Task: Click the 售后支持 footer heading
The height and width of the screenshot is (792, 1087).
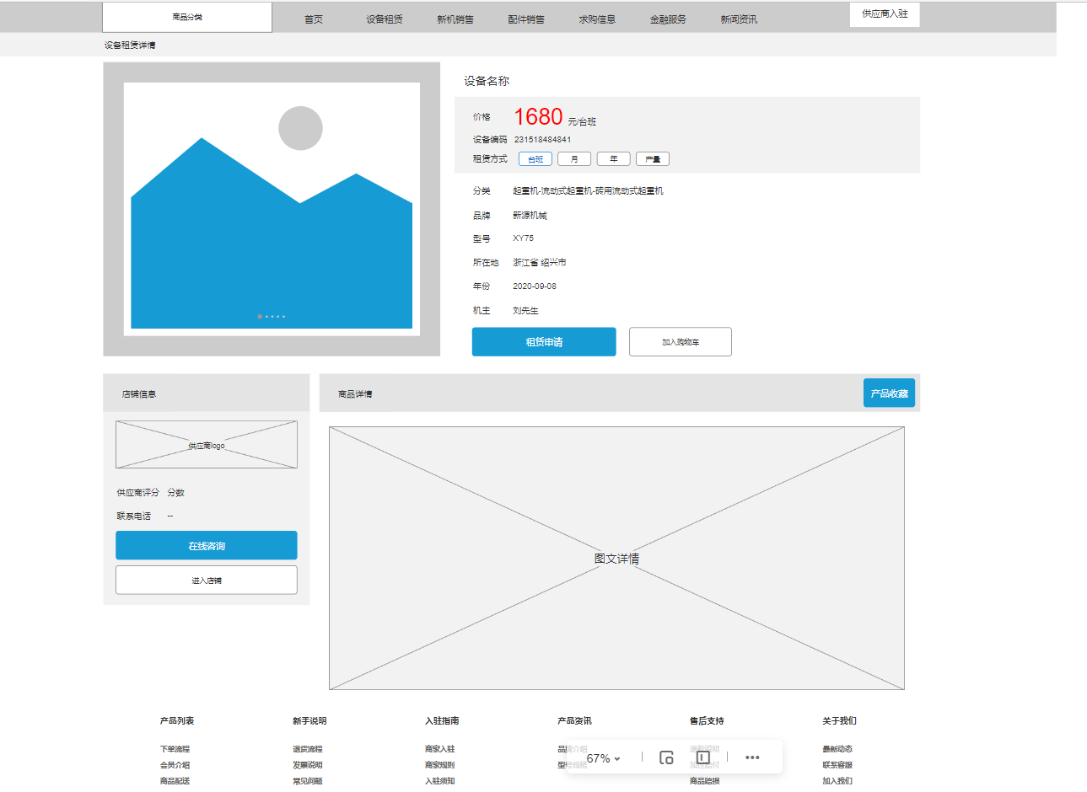Action: point(707,721)
